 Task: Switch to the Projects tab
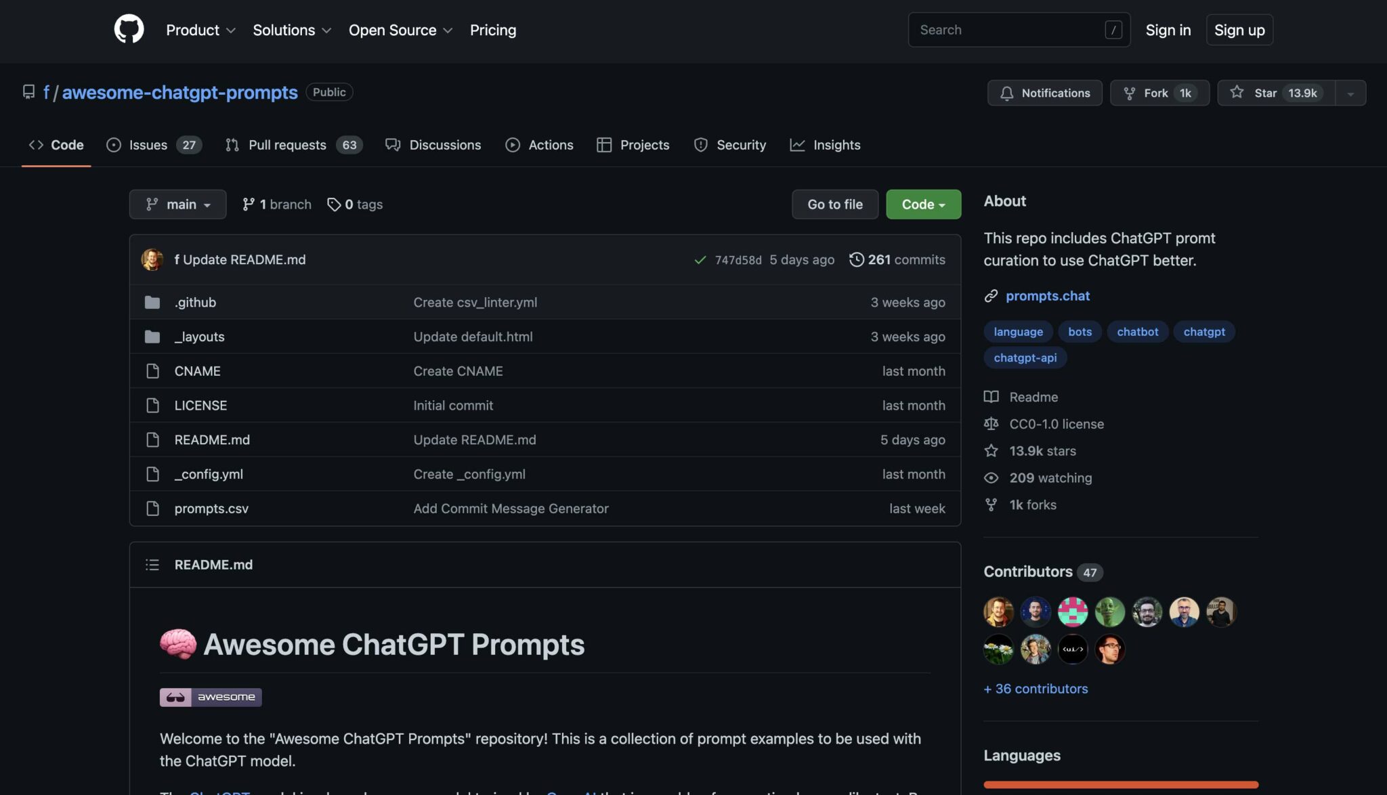633,144
